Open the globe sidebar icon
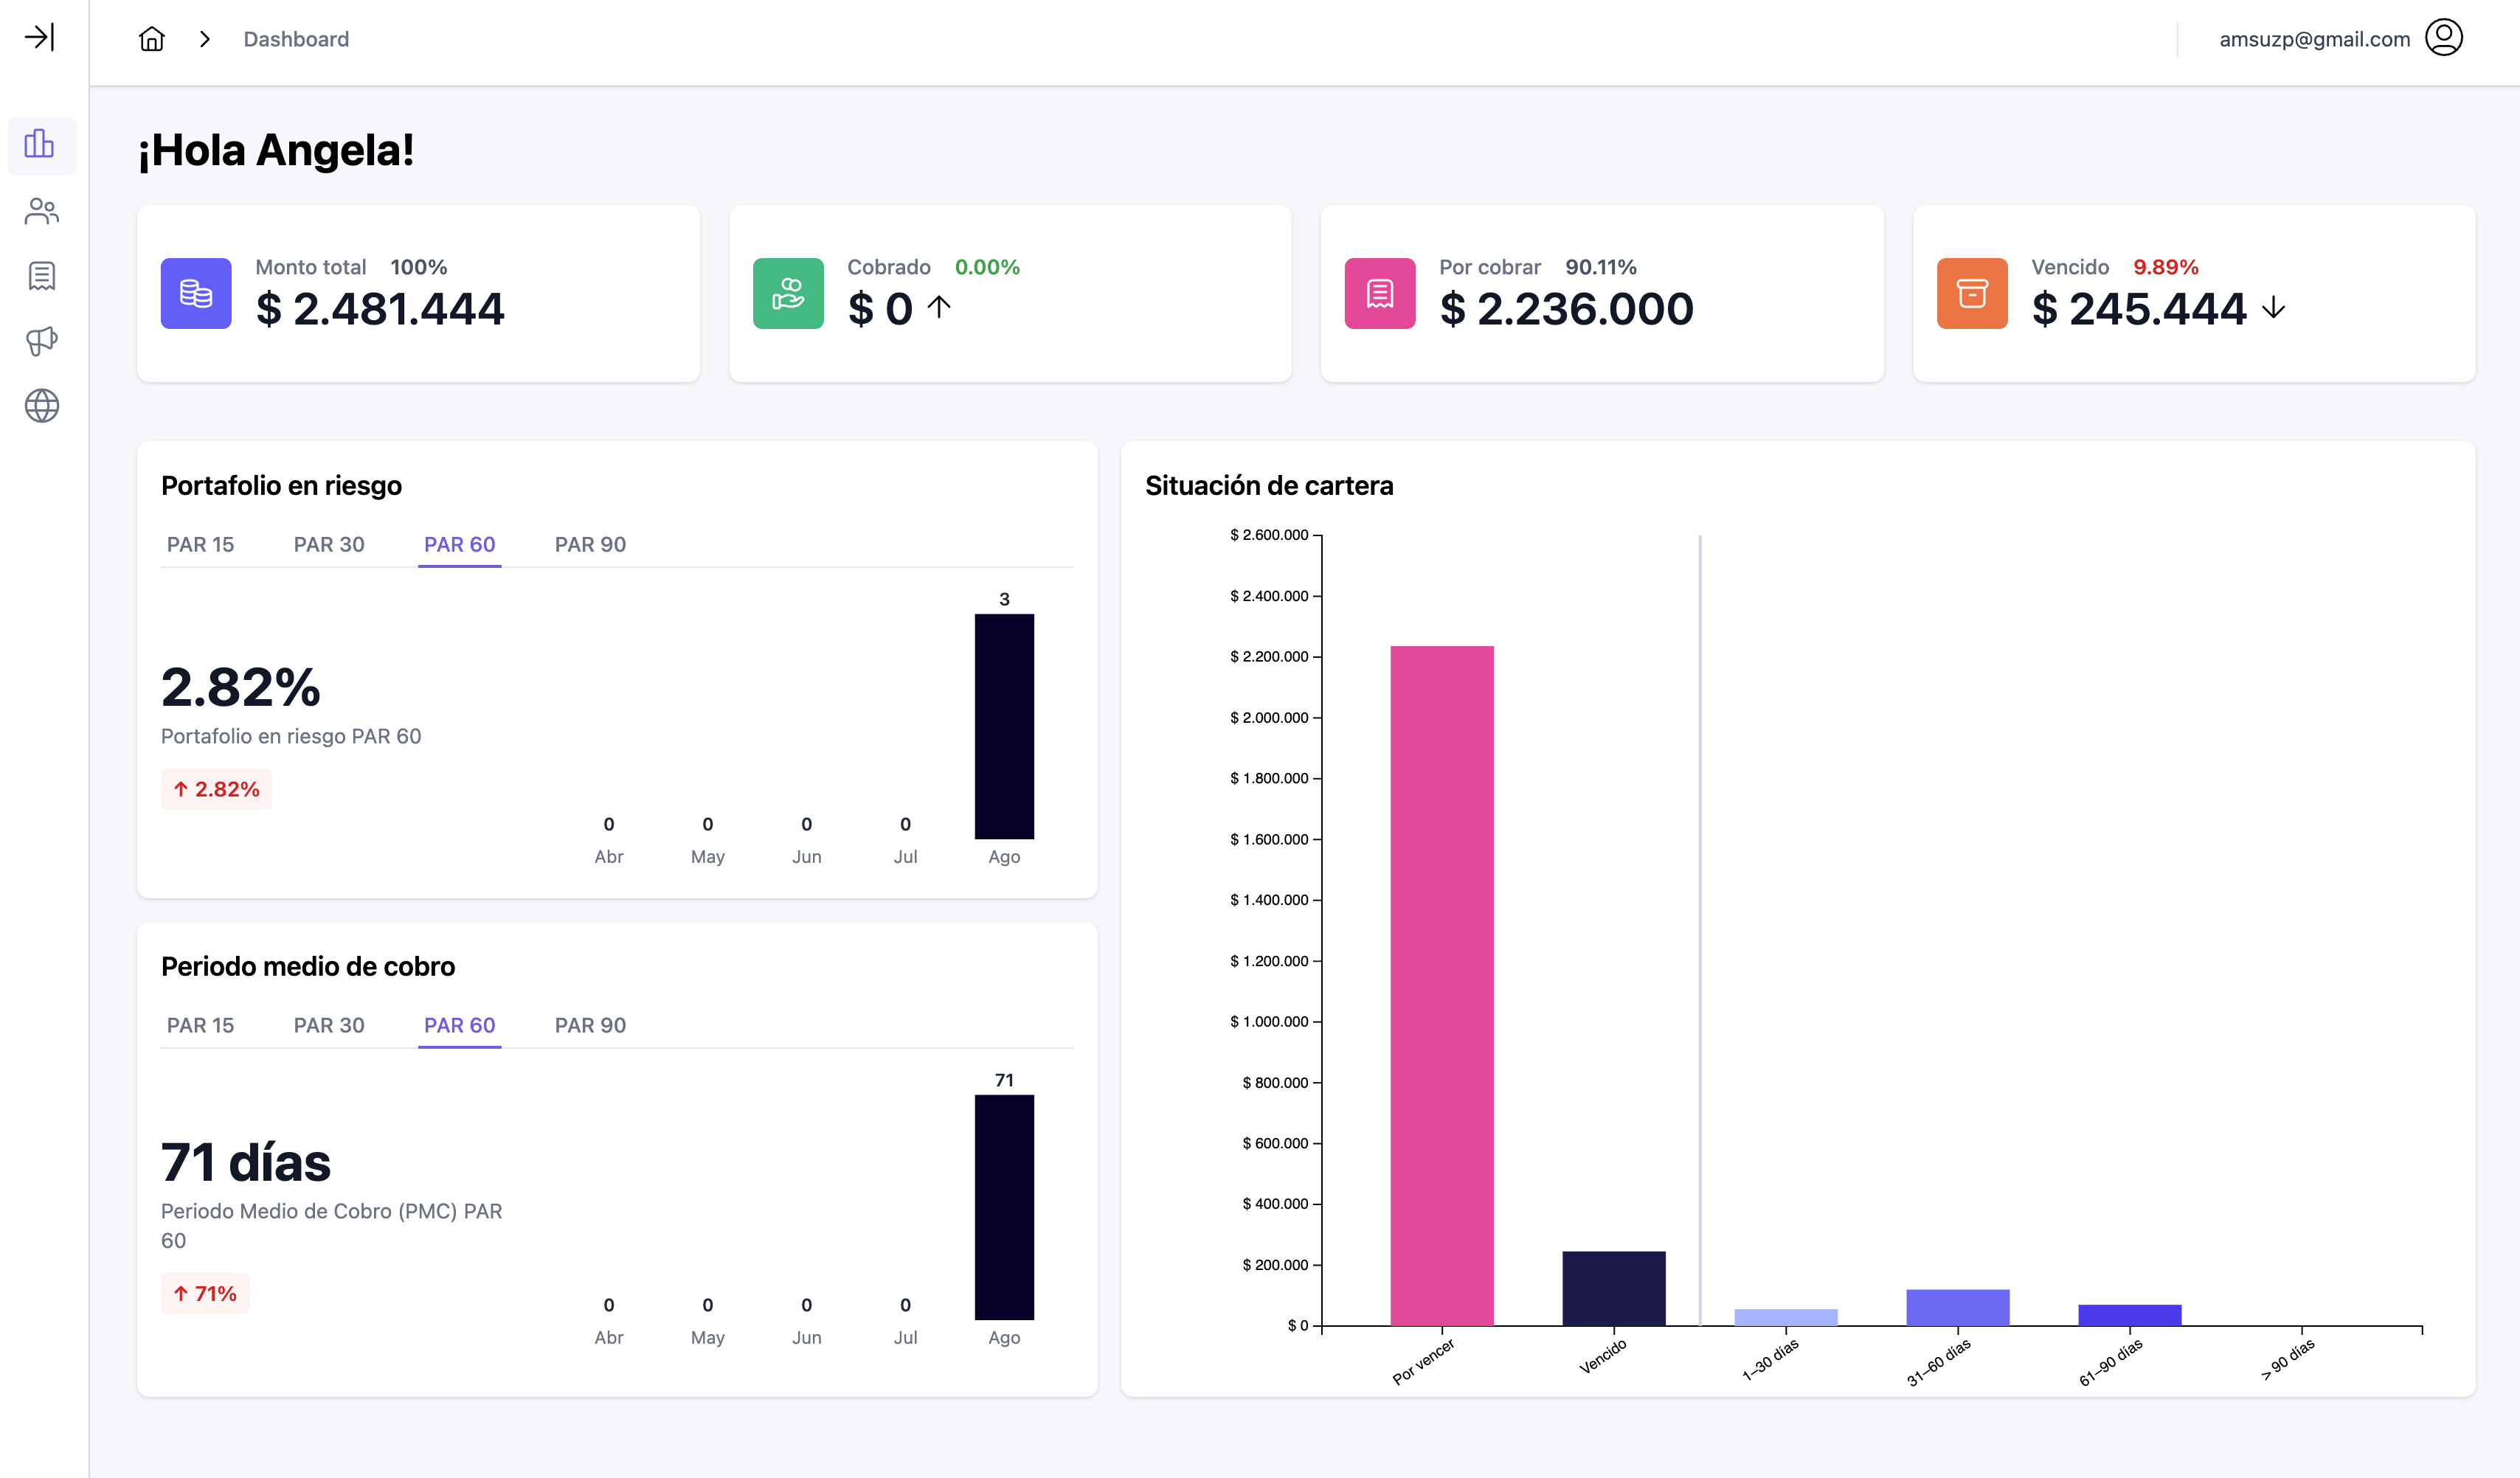The width and height of the screenshot is (2520, 1478). coord(41,406)
